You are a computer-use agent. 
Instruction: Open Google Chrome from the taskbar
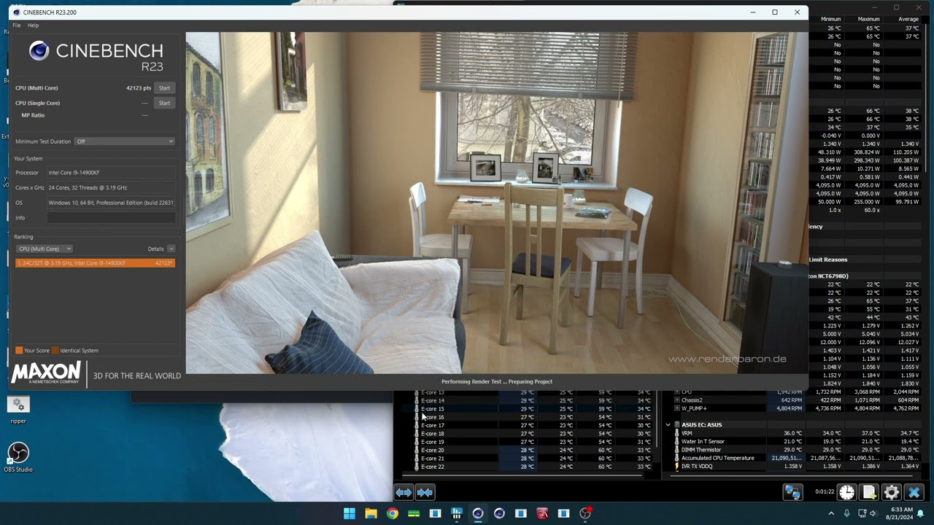[393, 513]
